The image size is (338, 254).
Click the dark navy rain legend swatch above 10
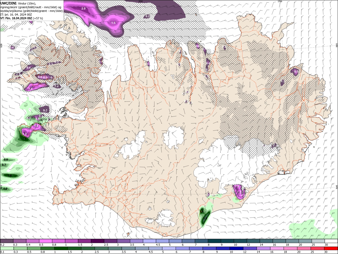click(236, 248)
